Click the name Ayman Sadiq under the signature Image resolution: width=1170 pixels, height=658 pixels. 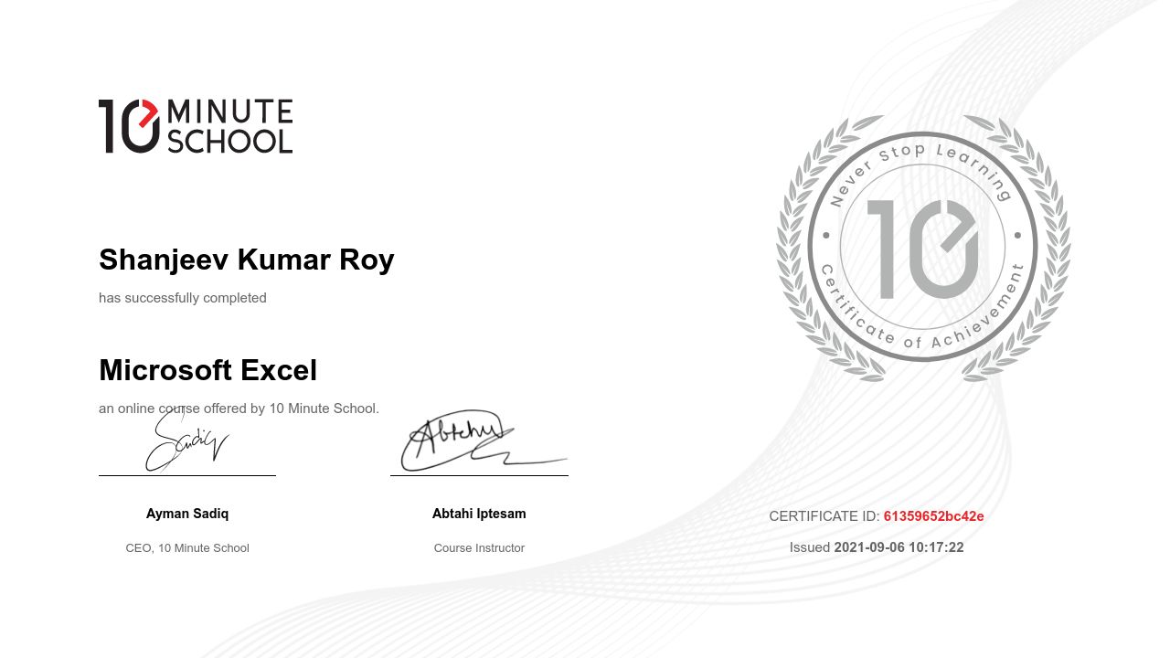pyautogui.click(x=187, y=514)
